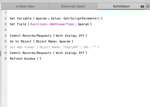Select Commit Records/Requests step on line 8
Image resolution: width=150 pixels, height=107 pixels.
(x=48, y=53)
